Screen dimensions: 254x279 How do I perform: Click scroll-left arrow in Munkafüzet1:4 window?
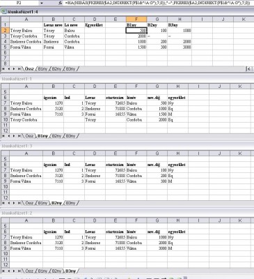click(x=248, y=69)
